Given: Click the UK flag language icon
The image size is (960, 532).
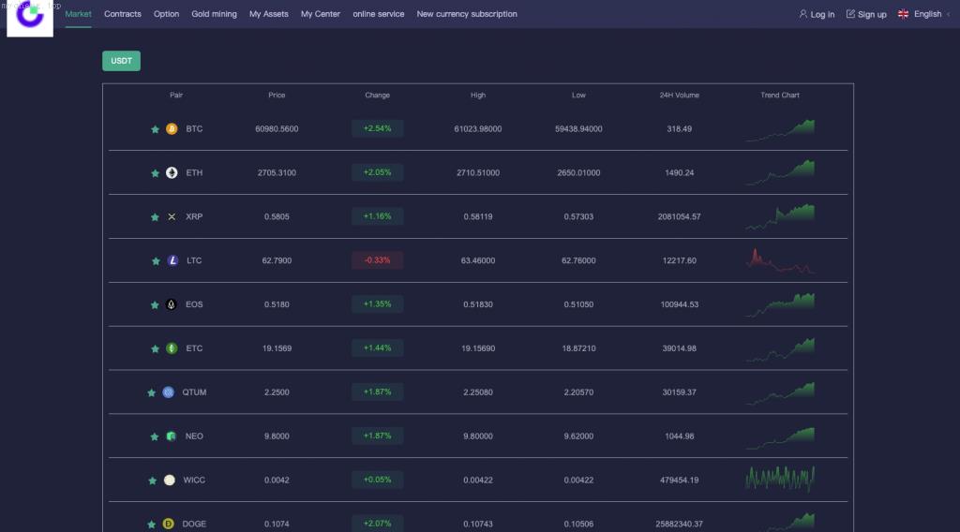Looking at the screenshot, I should 903,13.
